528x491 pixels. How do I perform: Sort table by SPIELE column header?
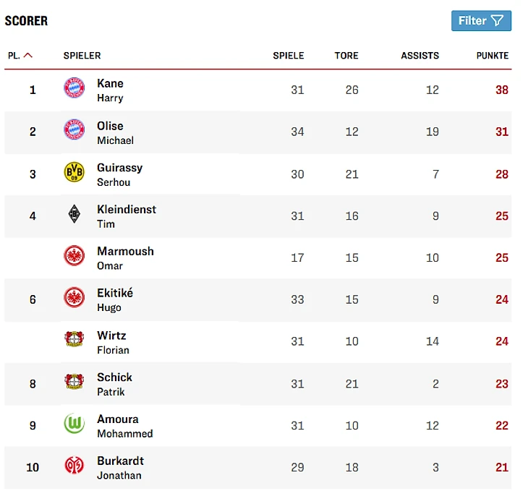289,56
